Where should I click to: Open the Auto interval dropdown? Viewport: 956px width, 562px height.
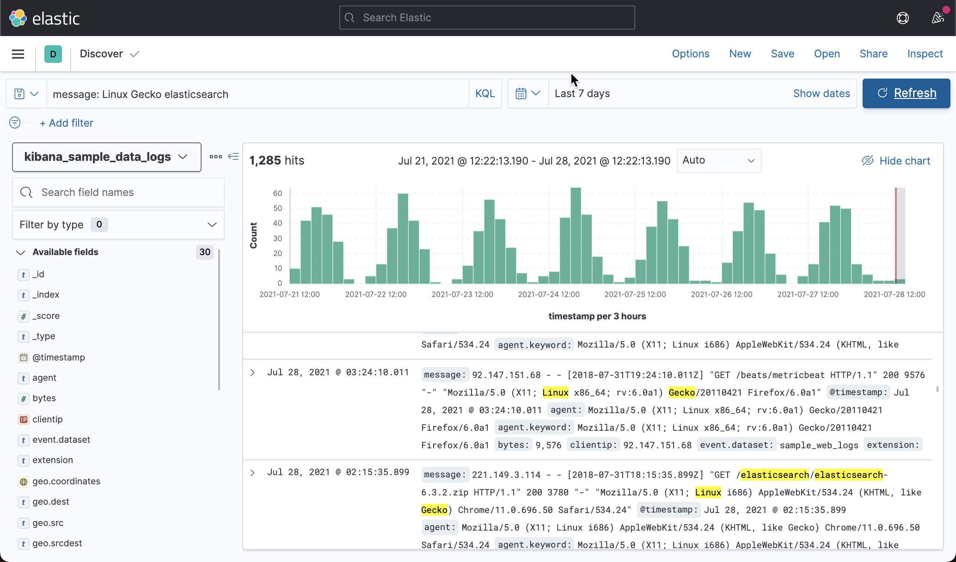[718, 160]
